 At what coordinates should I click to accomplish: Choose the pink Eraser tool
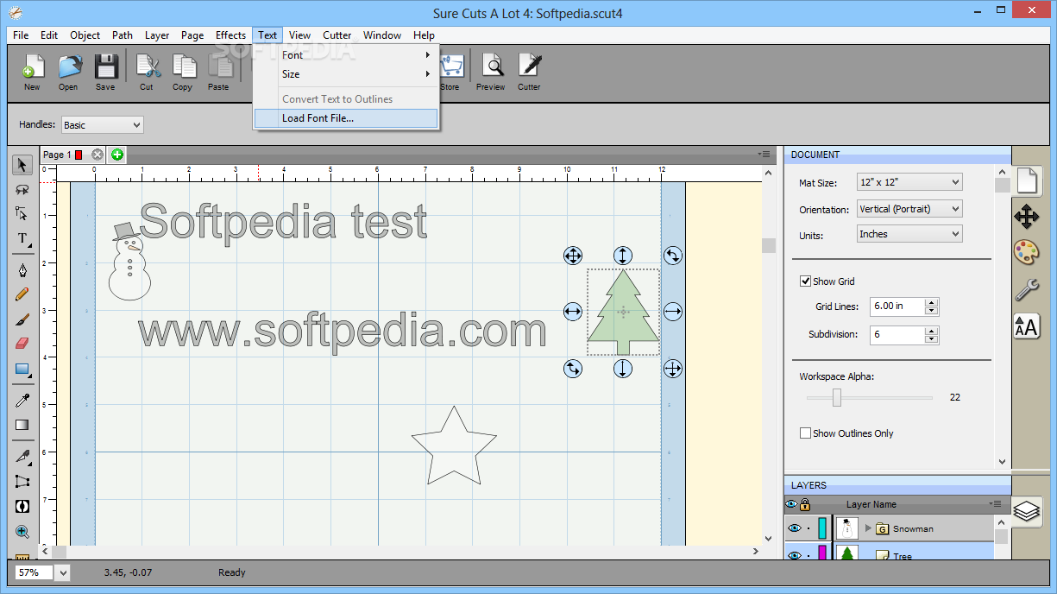tap(22, 343)
